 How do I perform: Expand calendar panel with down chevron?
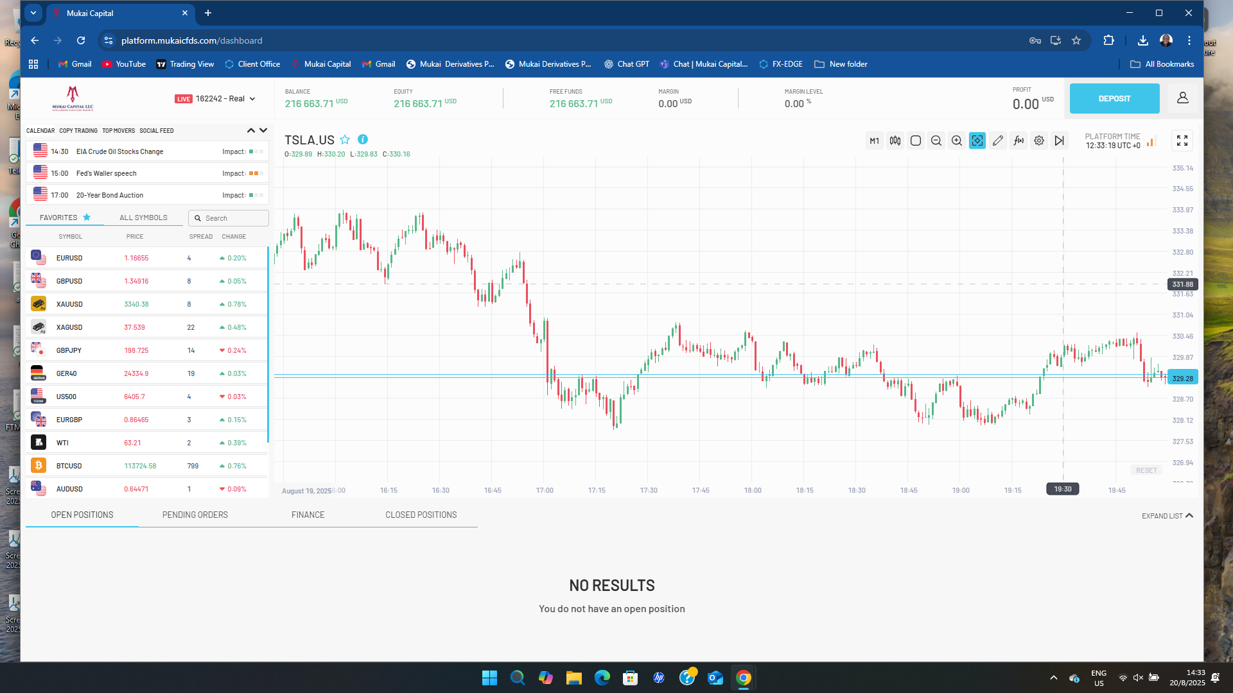click(x=263, y=130)
